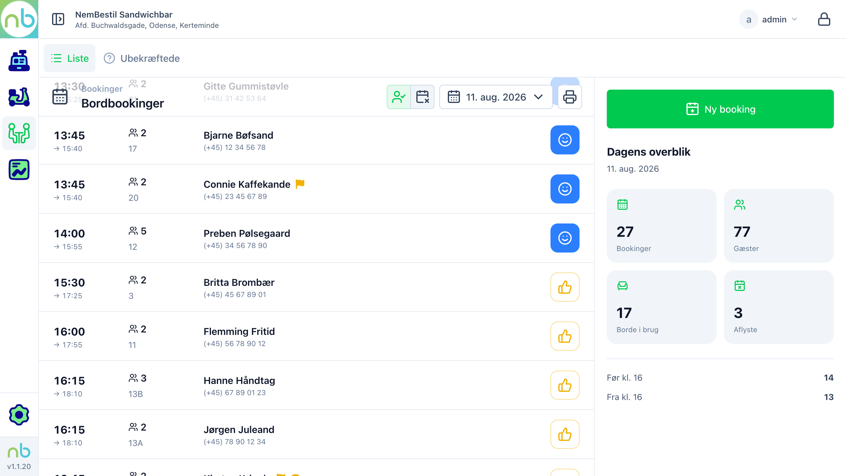Click the address line Afd. Buchwaldsgade
The height and width of the screenshot is (476, 846).
147,25
